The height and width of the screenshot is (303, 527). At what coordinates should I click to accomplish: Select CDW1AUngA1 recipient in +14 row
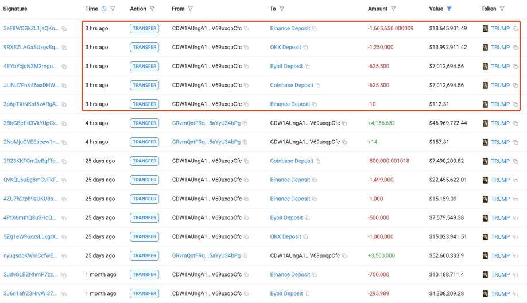click(305, 142)
